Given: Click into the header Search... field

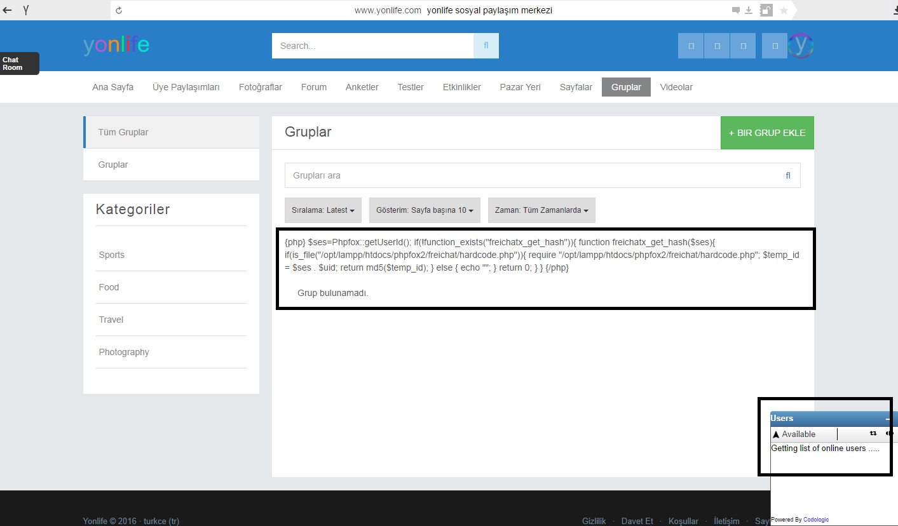Looking at the screenshot, I should pyautogui.click(x=372, y=46).
